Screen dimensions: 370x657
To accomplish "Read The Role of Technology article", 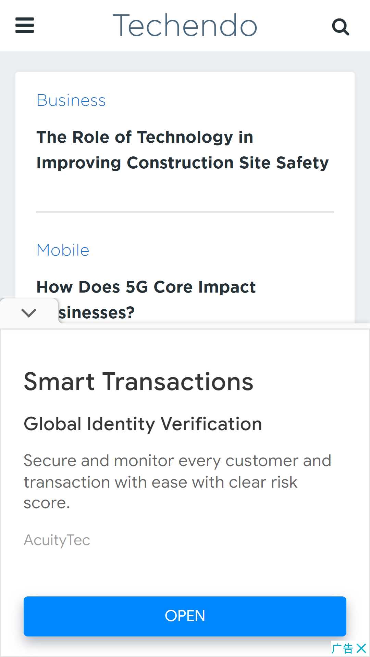I will click(x=182, y=150).
